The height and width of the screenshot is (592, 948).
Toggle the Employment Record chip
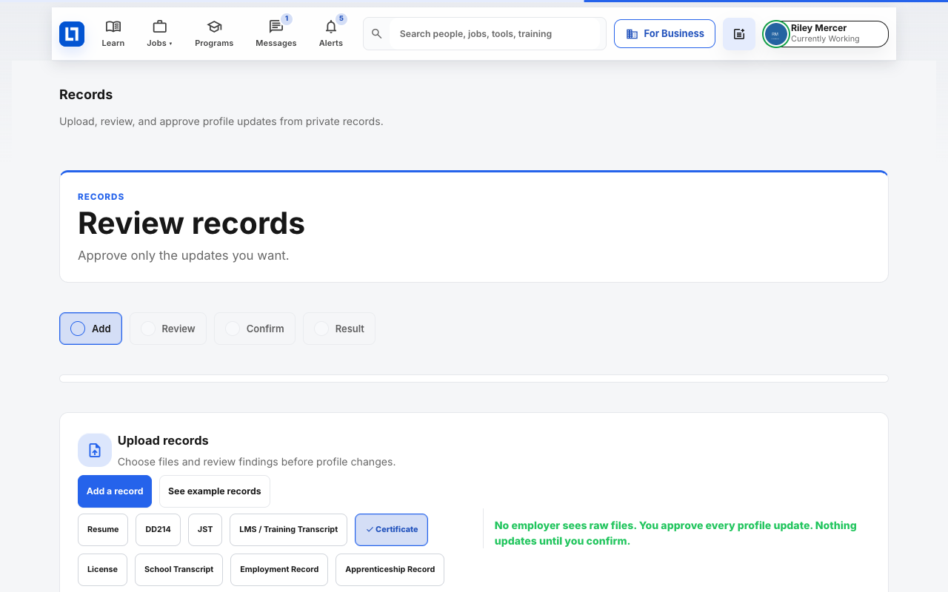pos(279,570)
